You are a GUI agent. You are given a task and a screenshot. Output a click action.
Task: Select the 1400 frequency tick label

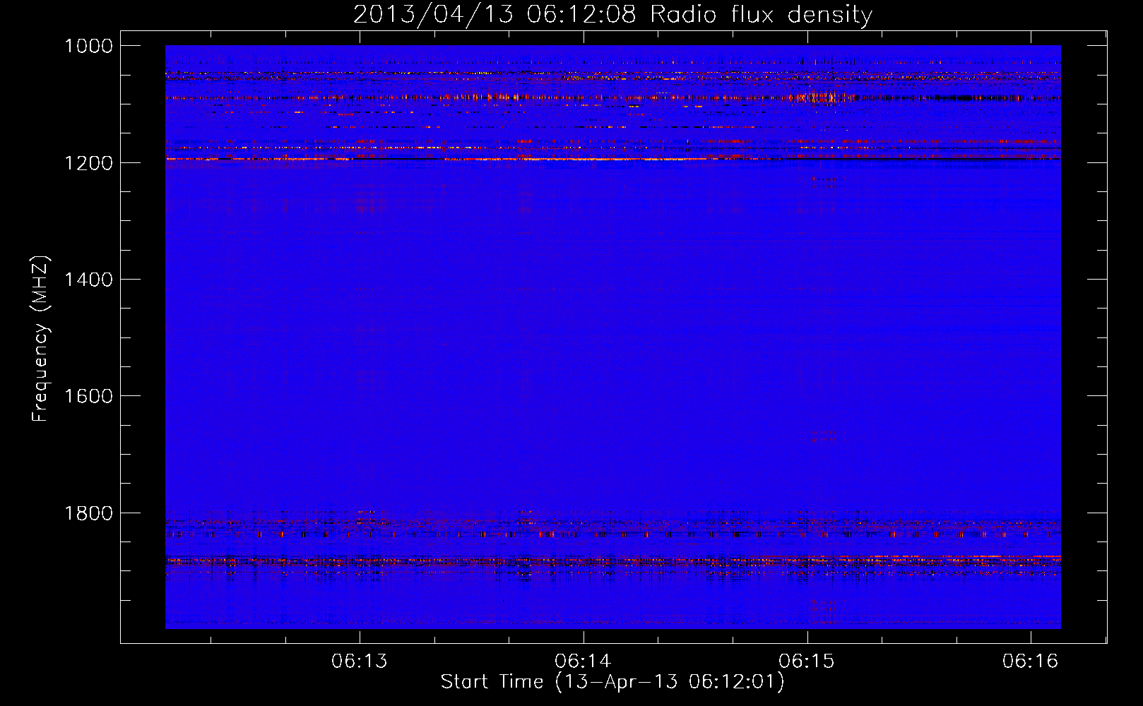pos(88,280)
